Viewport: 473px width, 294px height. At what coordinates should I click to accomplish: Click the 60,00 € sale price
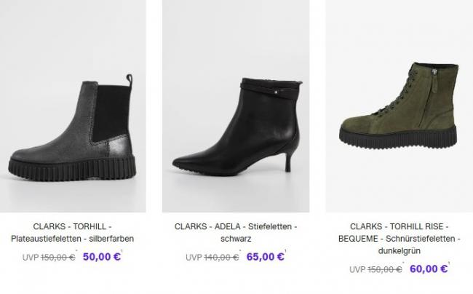[429, 269]
